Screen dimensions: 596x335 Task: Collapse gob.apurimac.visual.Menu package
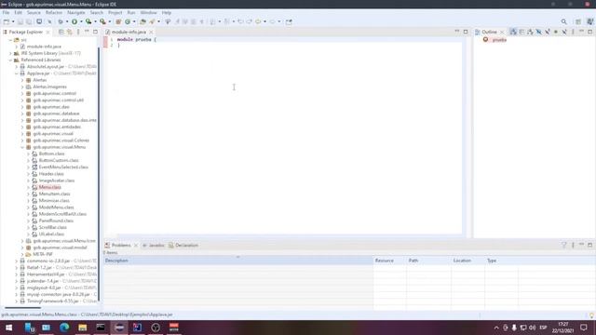coord(22,147)
